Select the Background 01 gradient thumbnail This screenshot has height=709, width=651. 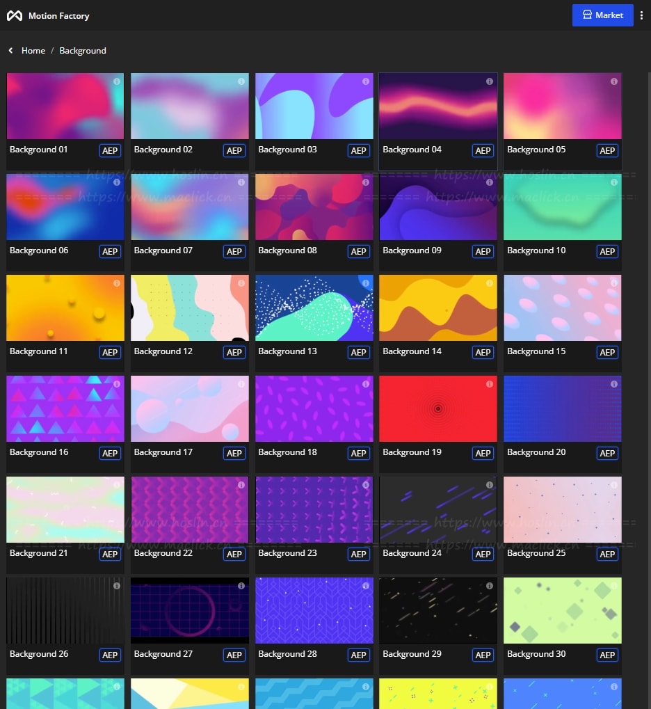click(65, 106)
